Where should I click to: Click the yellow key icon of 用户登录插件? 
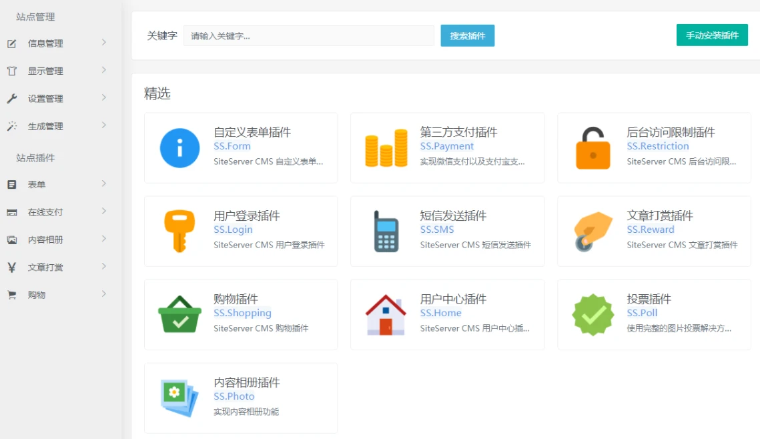179,231
